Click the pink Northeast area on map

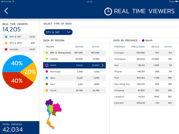(57, 107)
